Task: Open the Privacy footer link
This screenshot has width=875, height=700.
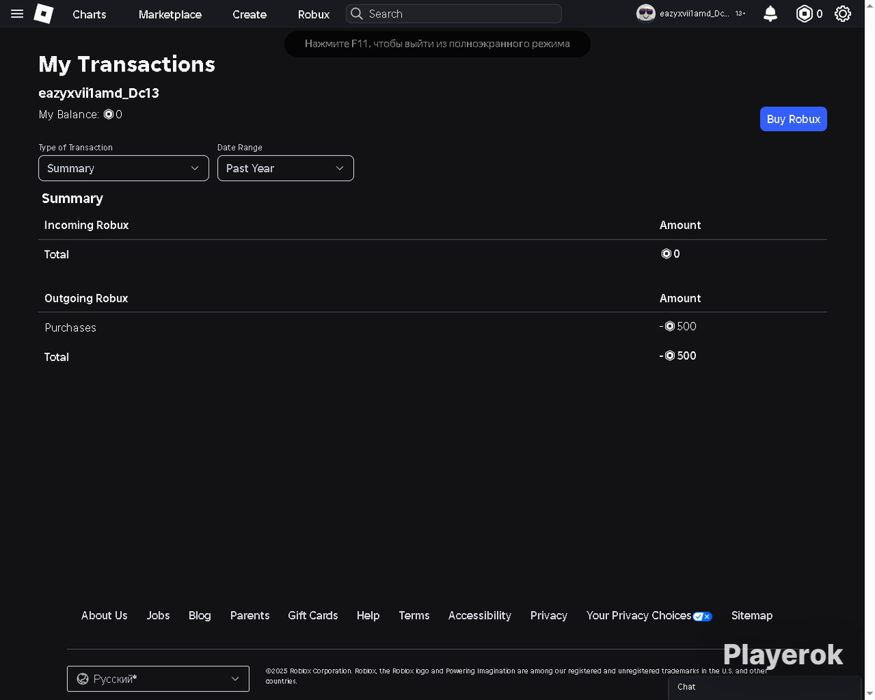Action: (x=549, y=616)
